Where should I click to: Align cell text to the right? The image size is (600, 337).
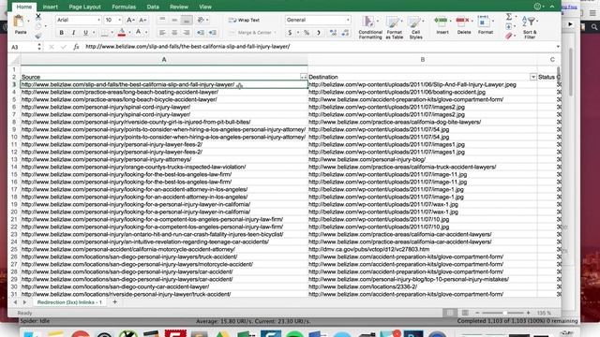coord(187,33)
